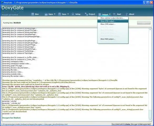Click the grey button beside running time

pos(144,23)
